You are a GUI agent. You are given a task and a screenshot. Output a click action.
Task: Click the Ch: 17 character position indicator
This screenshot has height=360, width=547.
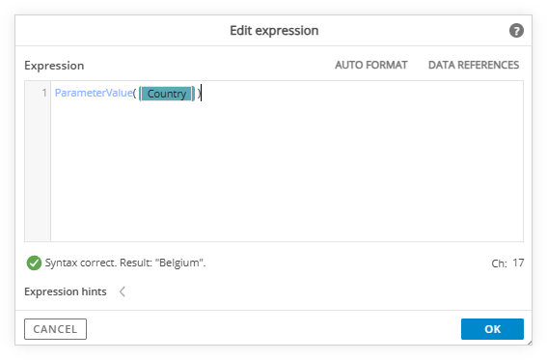[507, 263]
